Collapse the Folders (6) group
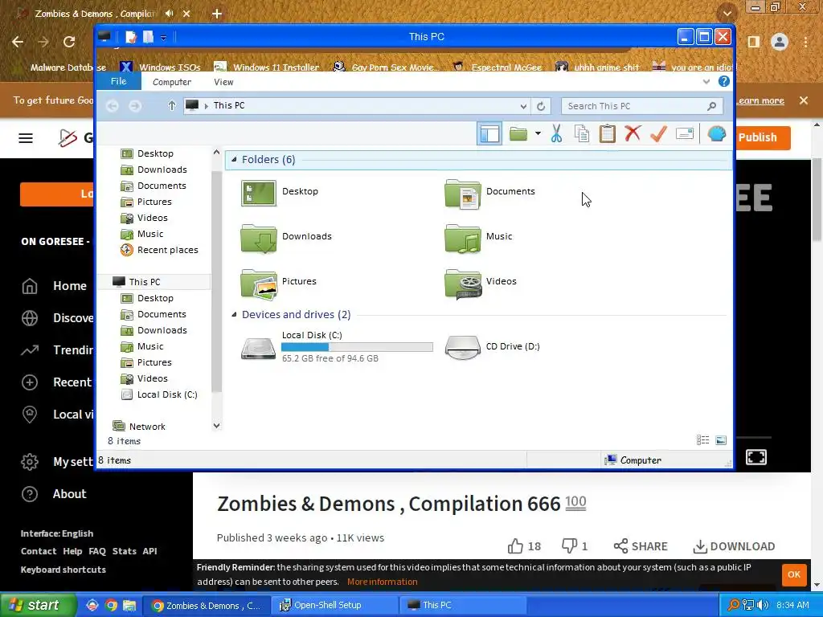The width and height of the screenshot is (823, 617). click(x=234, y=159)
